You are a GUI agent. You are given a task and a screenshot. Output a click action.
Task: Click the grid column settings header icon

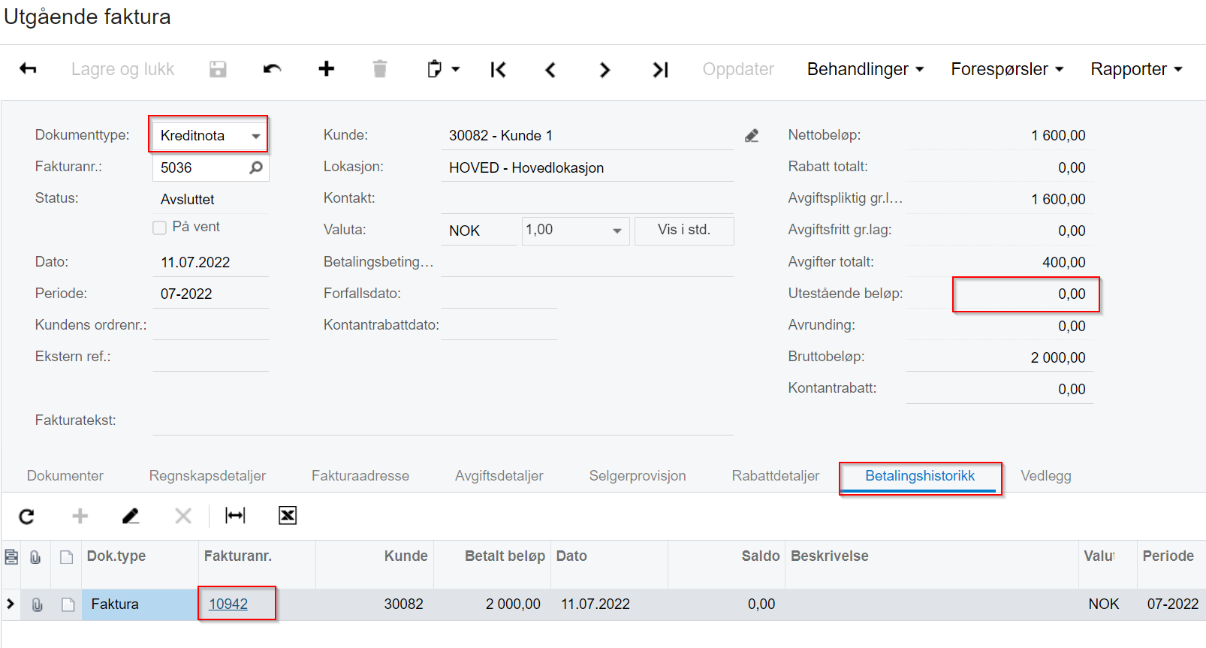point(11,556)
